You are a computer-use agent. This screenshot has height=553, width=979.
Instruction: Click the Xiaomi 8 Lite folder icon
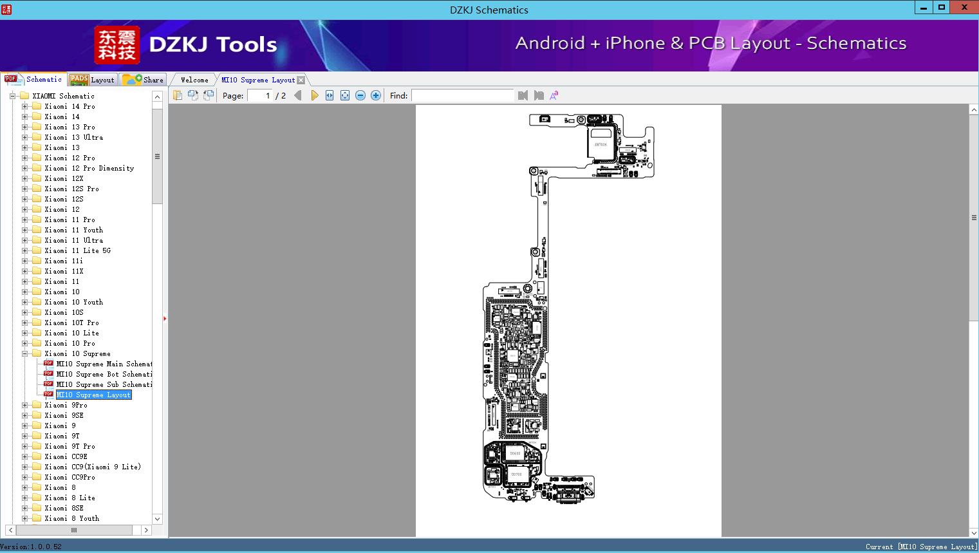37,498
